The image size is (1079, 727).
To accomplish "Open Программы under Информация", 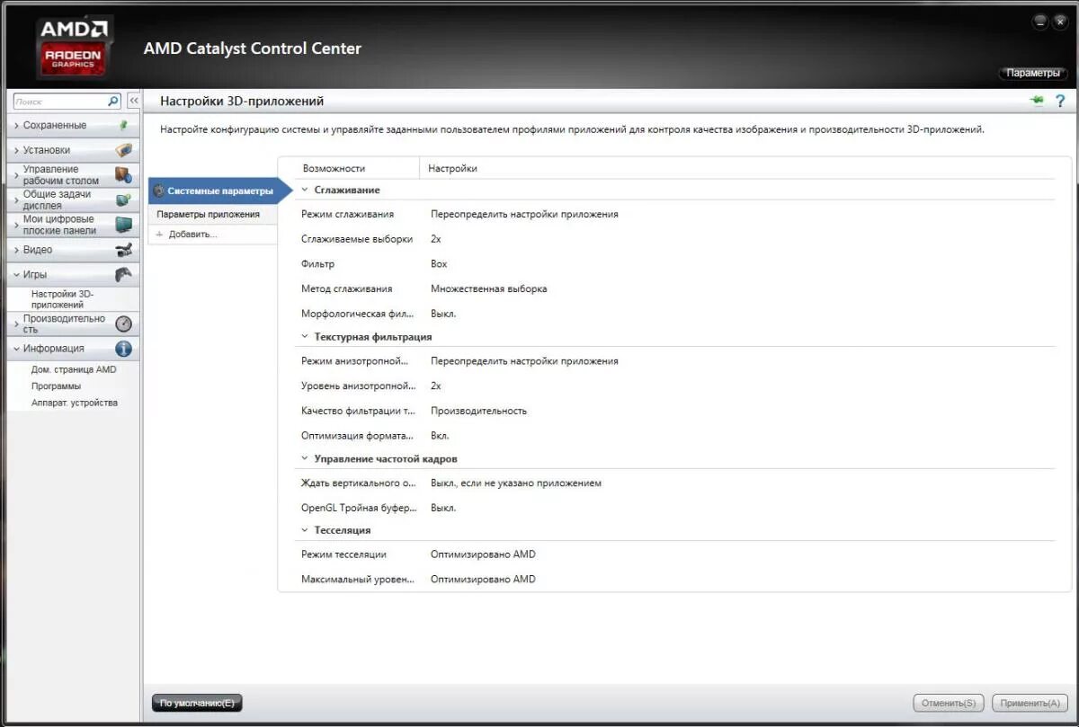I will (56, 386).
